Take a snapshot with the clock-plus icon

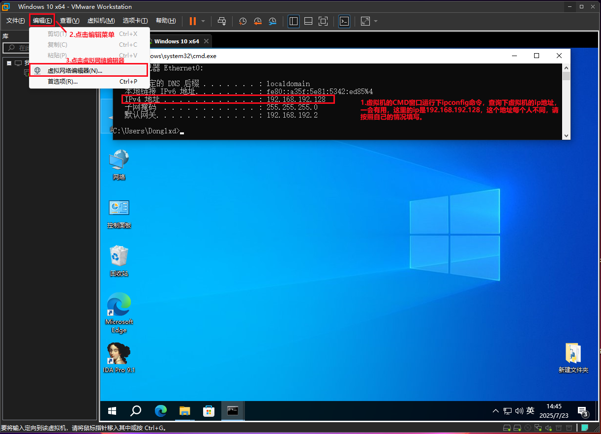243,21
